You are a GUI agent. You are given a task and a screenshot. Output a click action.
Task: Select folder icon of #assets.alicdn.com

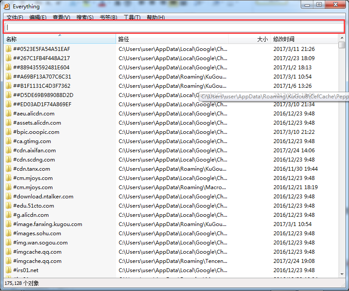pos(8,123)
